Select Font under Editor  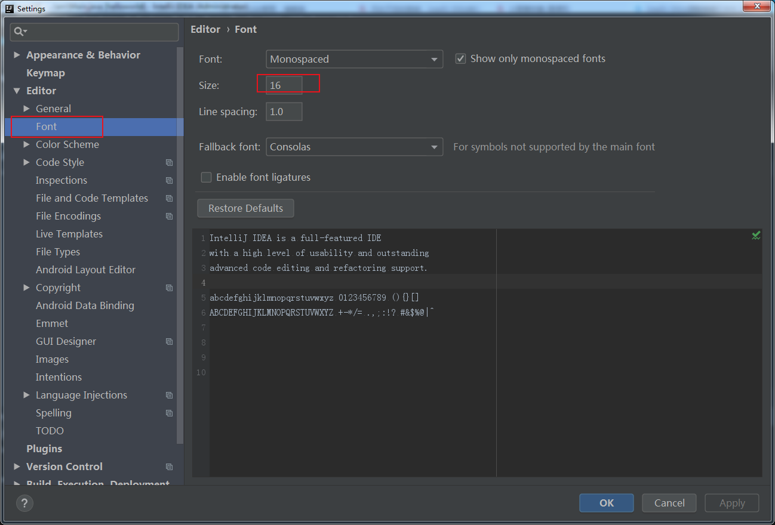(x=46, y=126)
